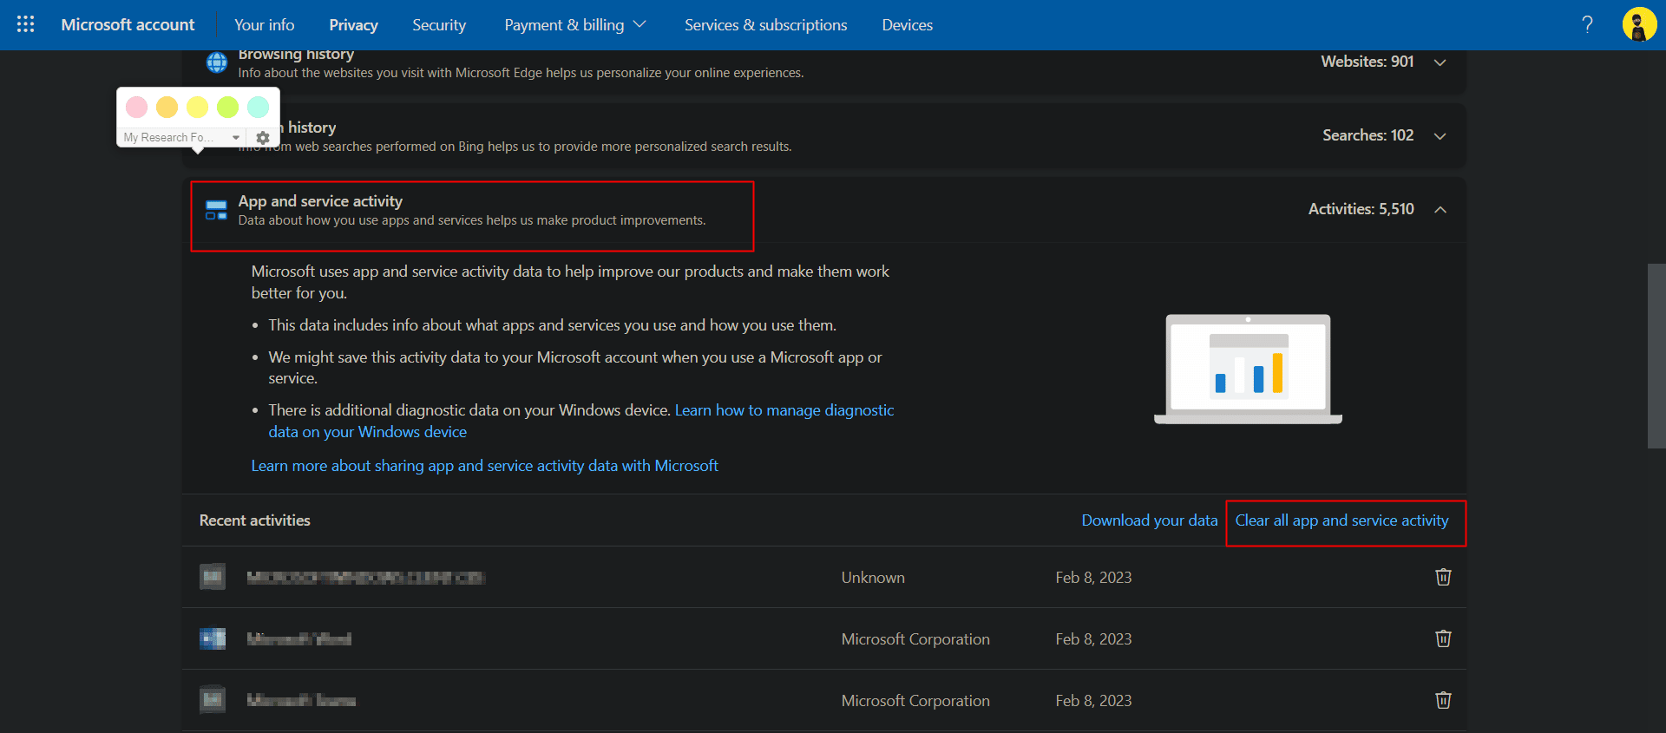Click the App and service activity icon
This screenshot has width=1666, height=733.
[x=216, y=210]
